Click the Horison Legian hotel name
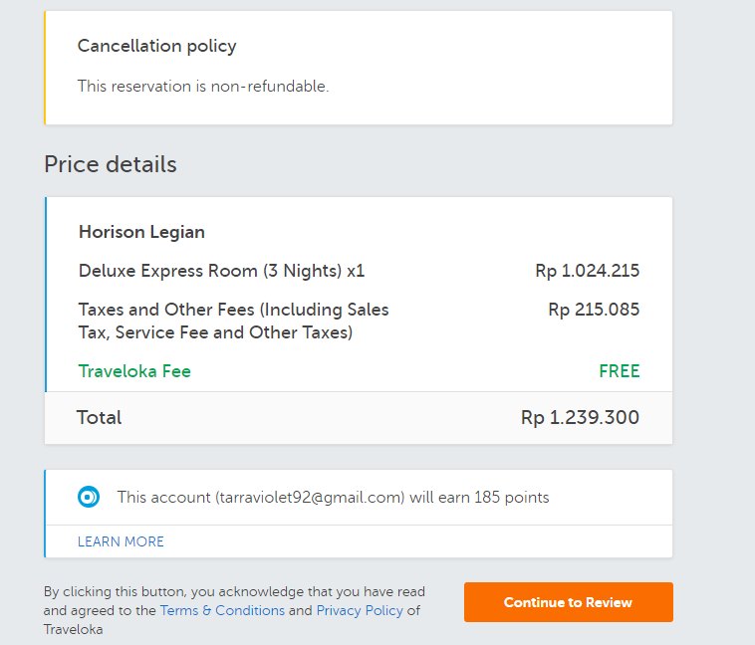 (x=141, y=232)
